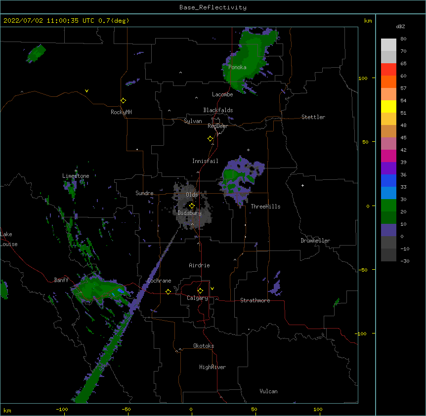This screenshot has width=426, height=416.
Task: Click the yellow diamond marker below Cochrane
Action: [168, 291]
